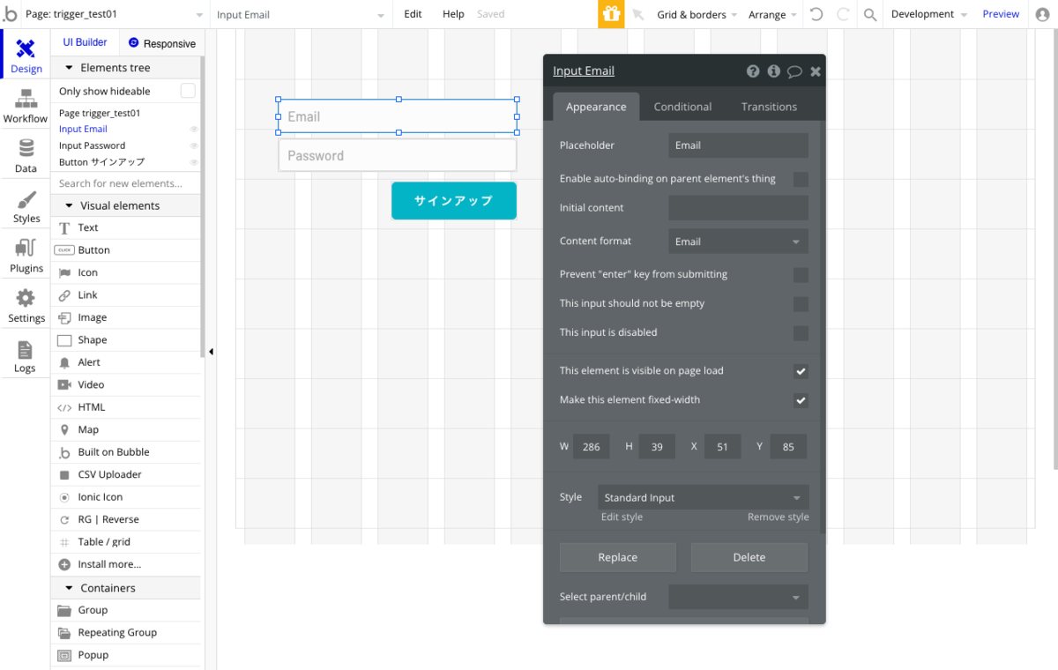Image resolution: width=1058 pixels, height=670 pixels.
Task: Open the Plugins tab
Action: (x=26, y=256)
